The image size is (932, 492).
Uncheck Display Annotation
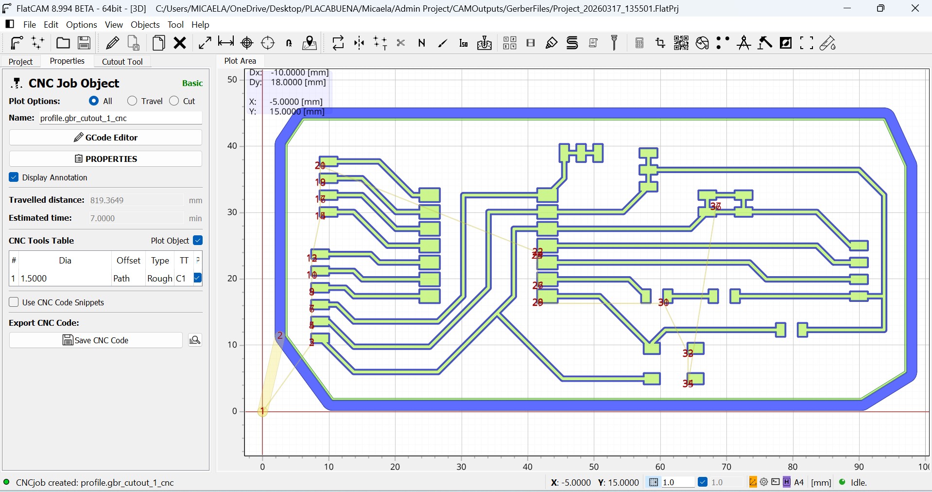[14, 177]
